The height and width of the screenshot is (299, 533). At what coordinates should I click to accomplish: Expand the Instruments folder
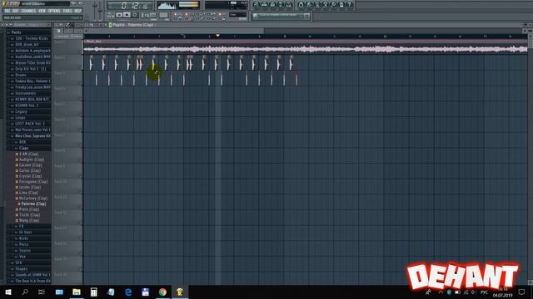click(25, 93)
